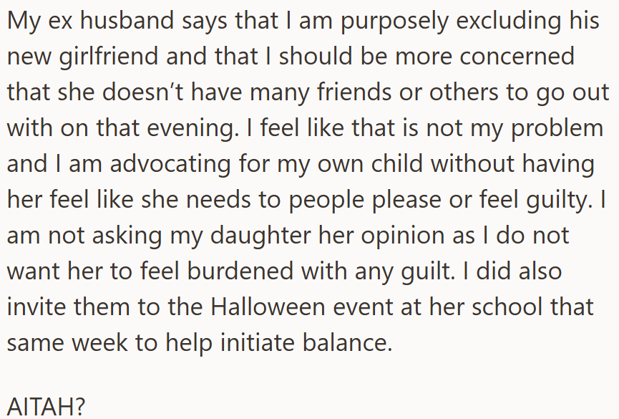619x419 pixels.
Task: Click the word "balance." ending the paragraph
Action: point(347,342)
